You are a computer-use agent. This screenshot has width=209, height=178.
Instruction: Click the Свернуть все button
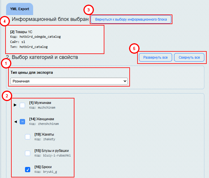189,57
